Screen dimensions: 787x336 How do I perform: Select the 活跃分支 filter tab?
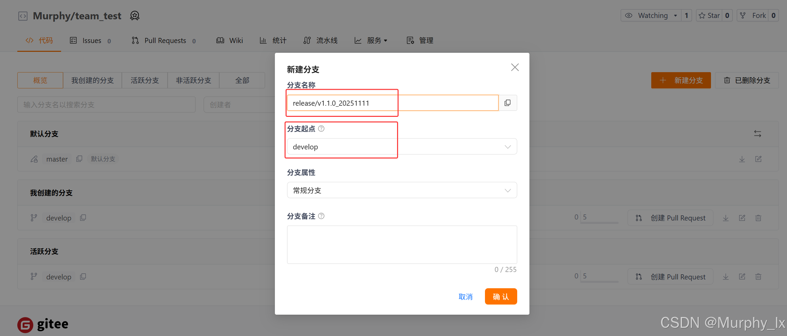coord(145,80)
